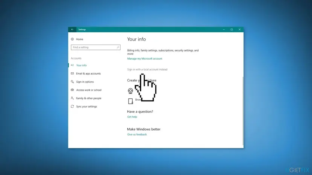
Task: Click the magnifier icon in the search box
Action: click(x=118, y=47)
